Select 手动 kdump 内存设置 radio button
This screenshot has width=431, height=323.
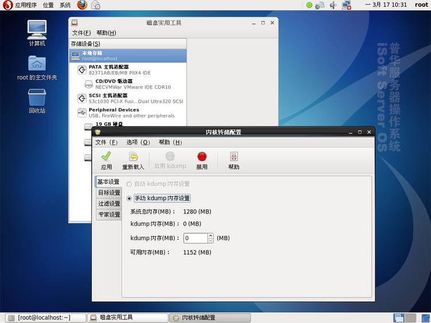[x=129, y=199]
